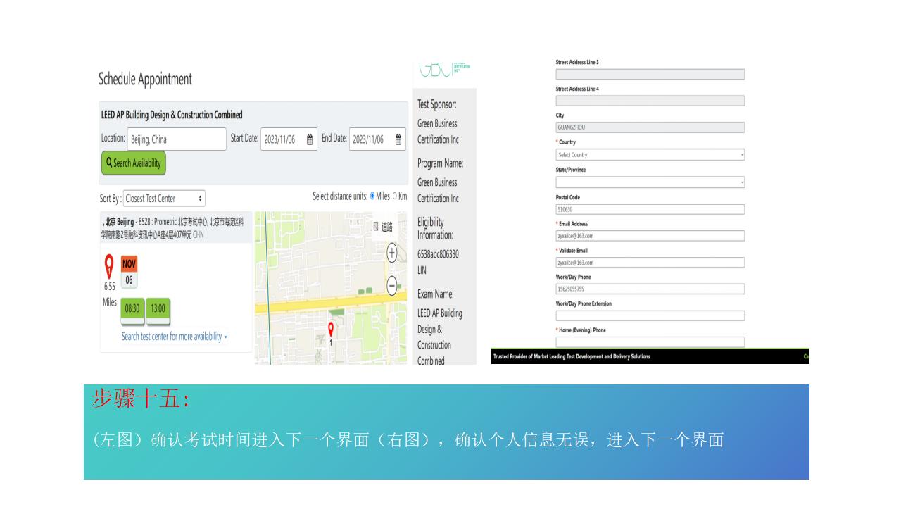This screenshot has height=507, width=901.
Task: Toggle the 08:30 appointment time slot
Action: point(132,308)
